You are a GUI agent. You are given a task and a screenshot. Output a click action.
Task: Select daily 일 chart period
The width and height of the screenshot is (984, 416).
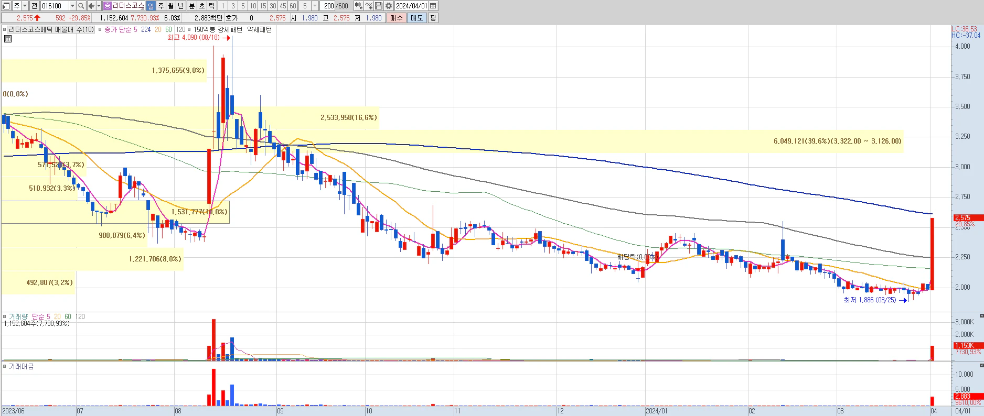pos(151,6)
